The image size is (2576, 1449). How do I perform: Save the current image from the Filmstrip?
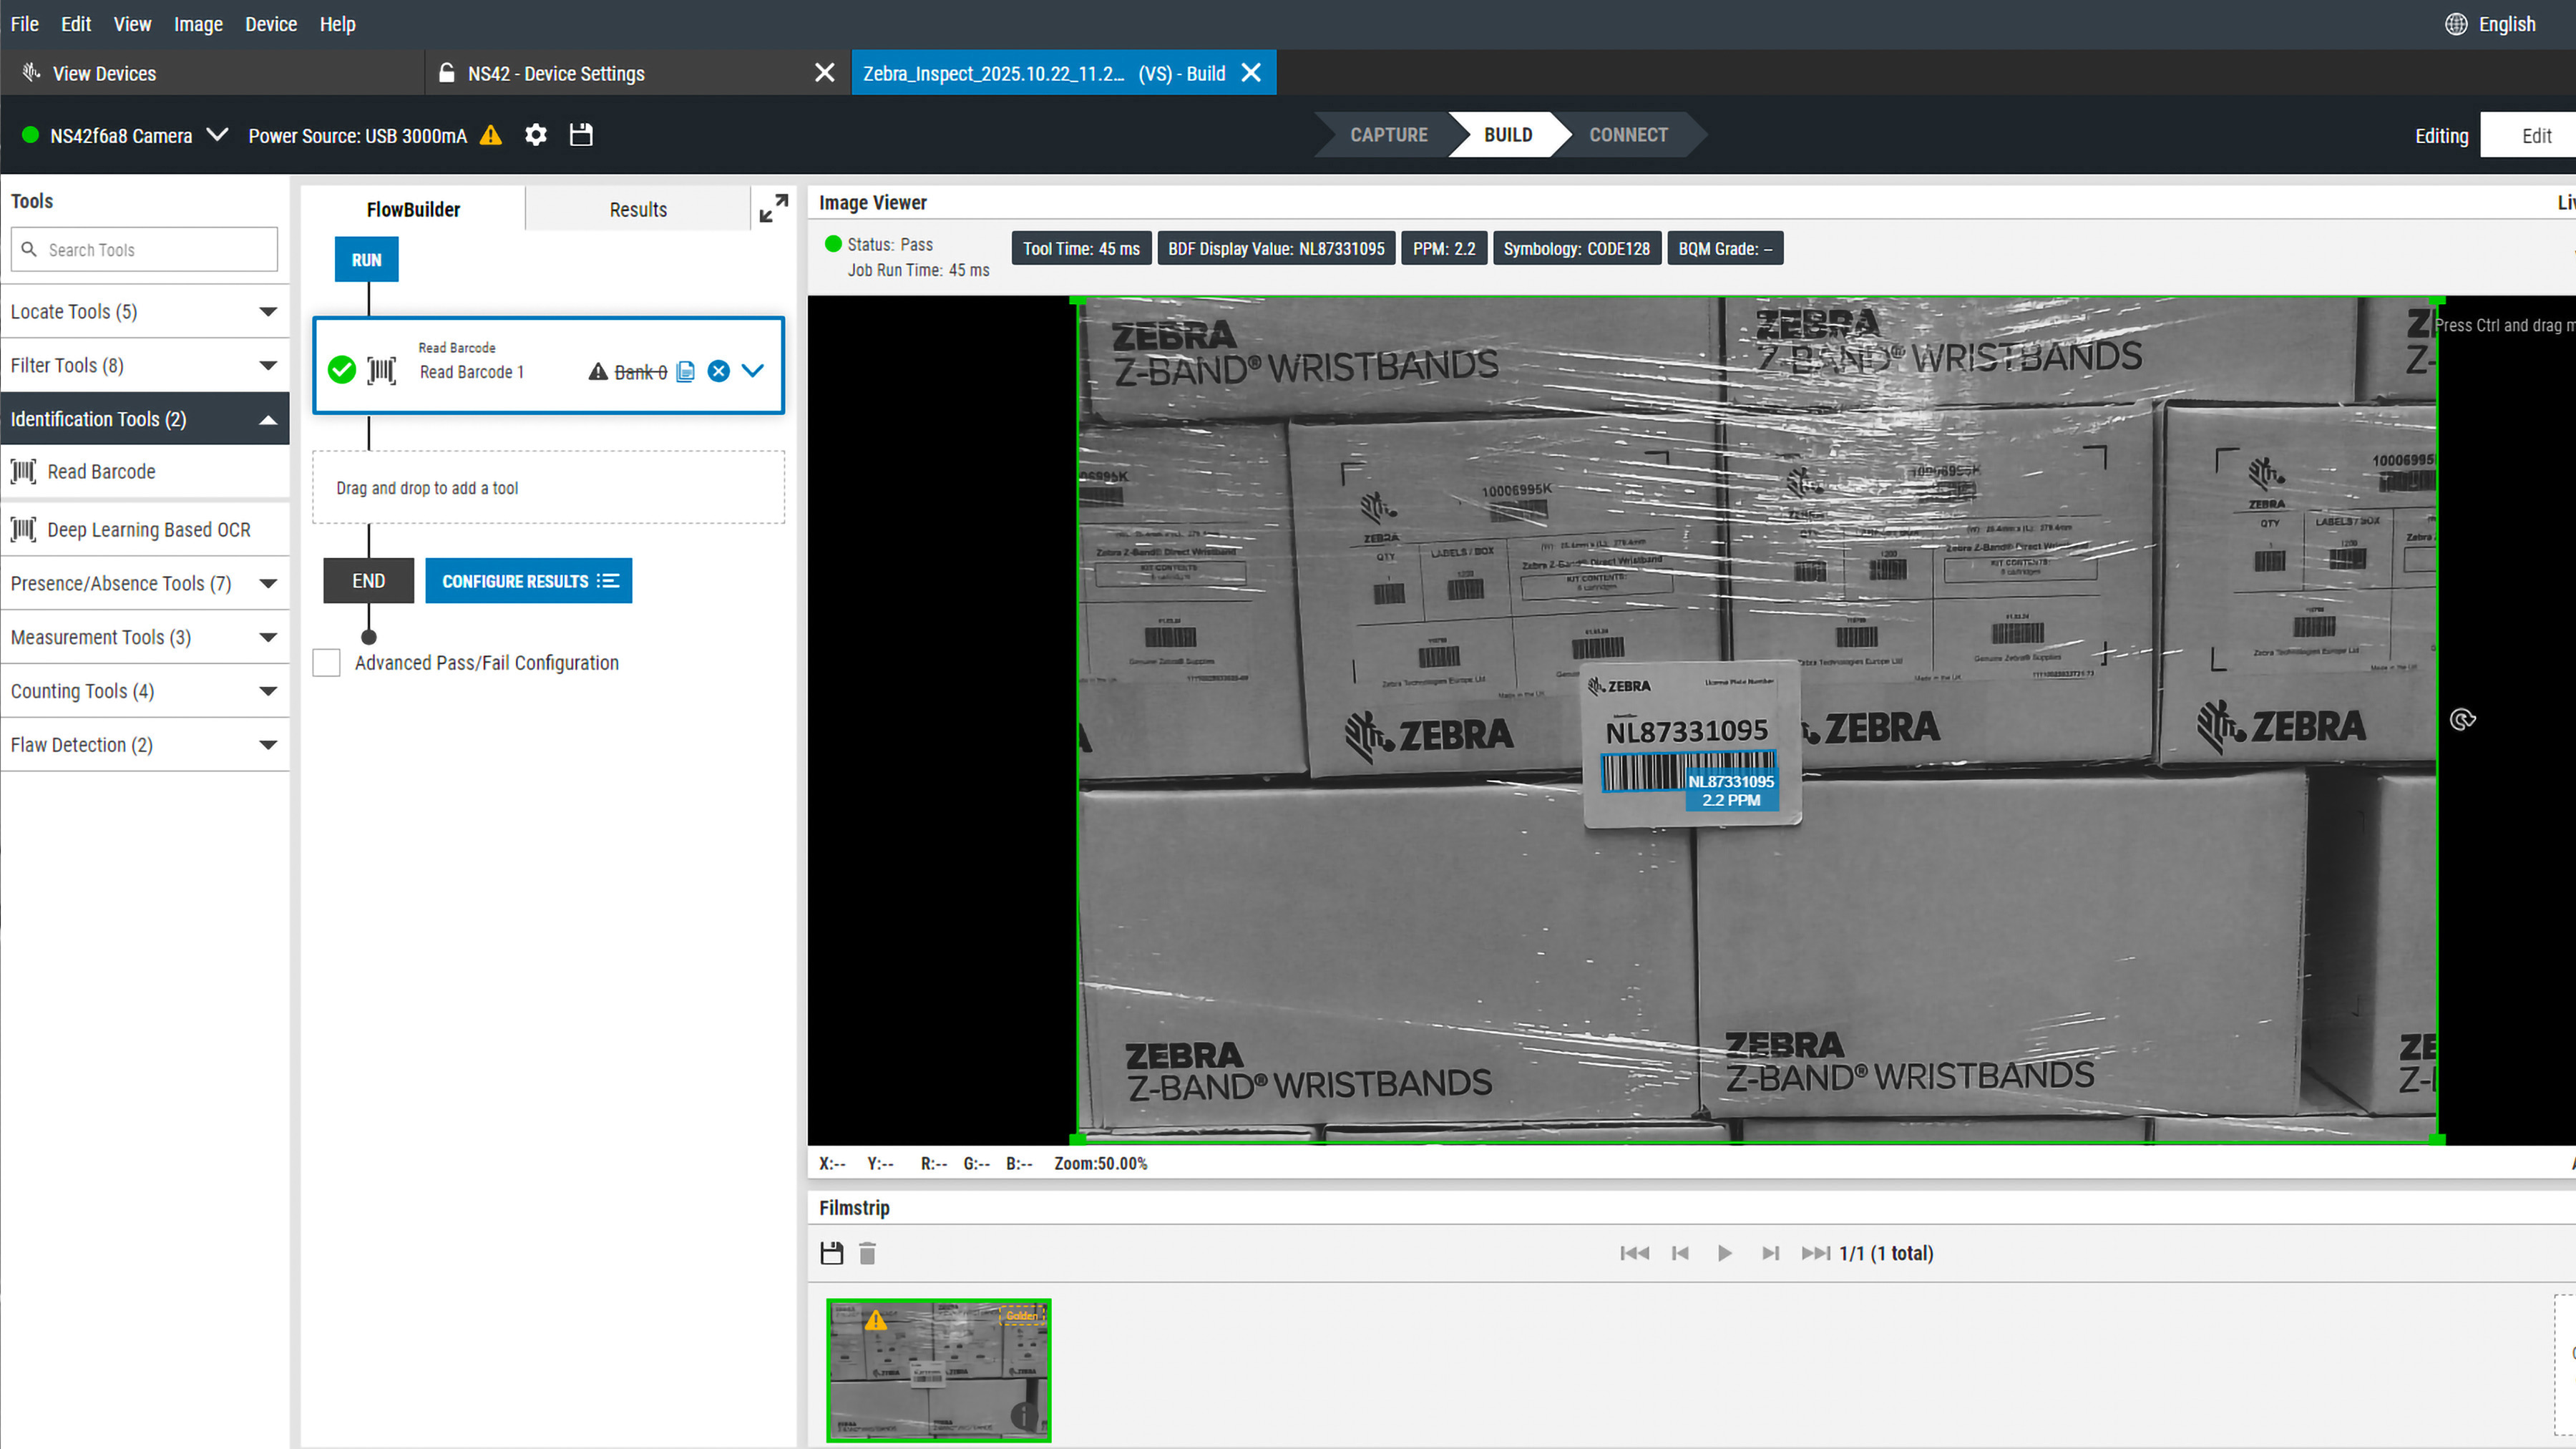[831, 1252]
